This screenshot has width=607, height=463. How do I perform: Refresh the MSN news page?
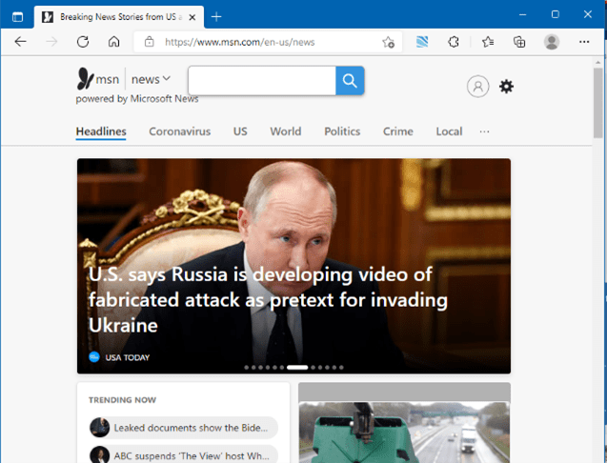point(83,42)
